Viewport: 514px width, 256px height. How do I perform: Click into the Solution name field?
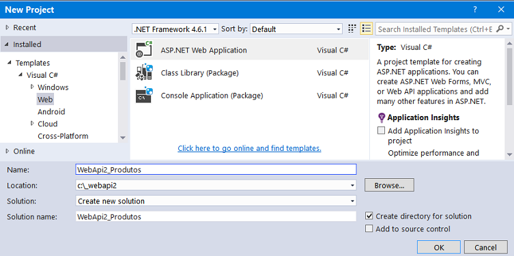coord(216,216)
